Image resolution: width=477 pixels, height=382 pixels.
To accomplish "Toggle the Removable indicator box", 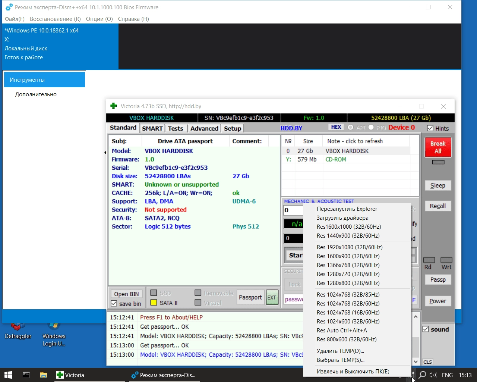I will (x=198, y=293).
